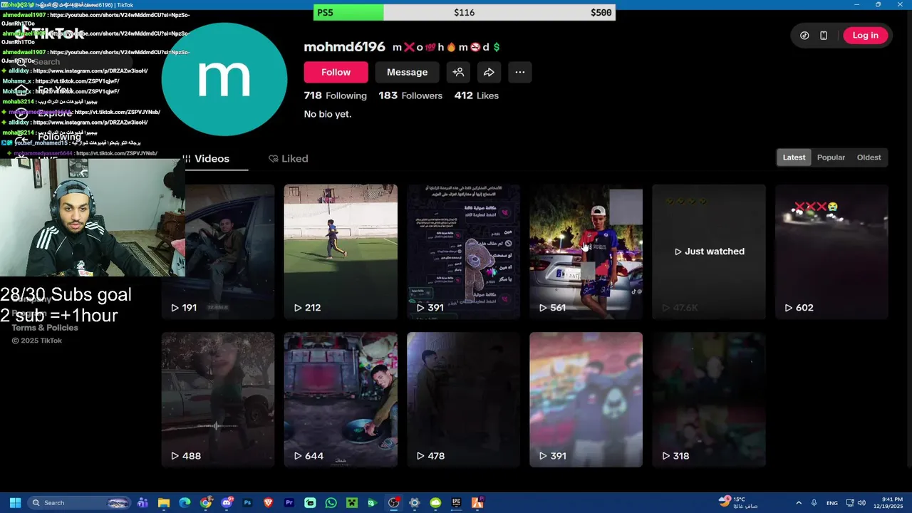
Task: Open the 183 Followers list
Action: click(410, 95)
